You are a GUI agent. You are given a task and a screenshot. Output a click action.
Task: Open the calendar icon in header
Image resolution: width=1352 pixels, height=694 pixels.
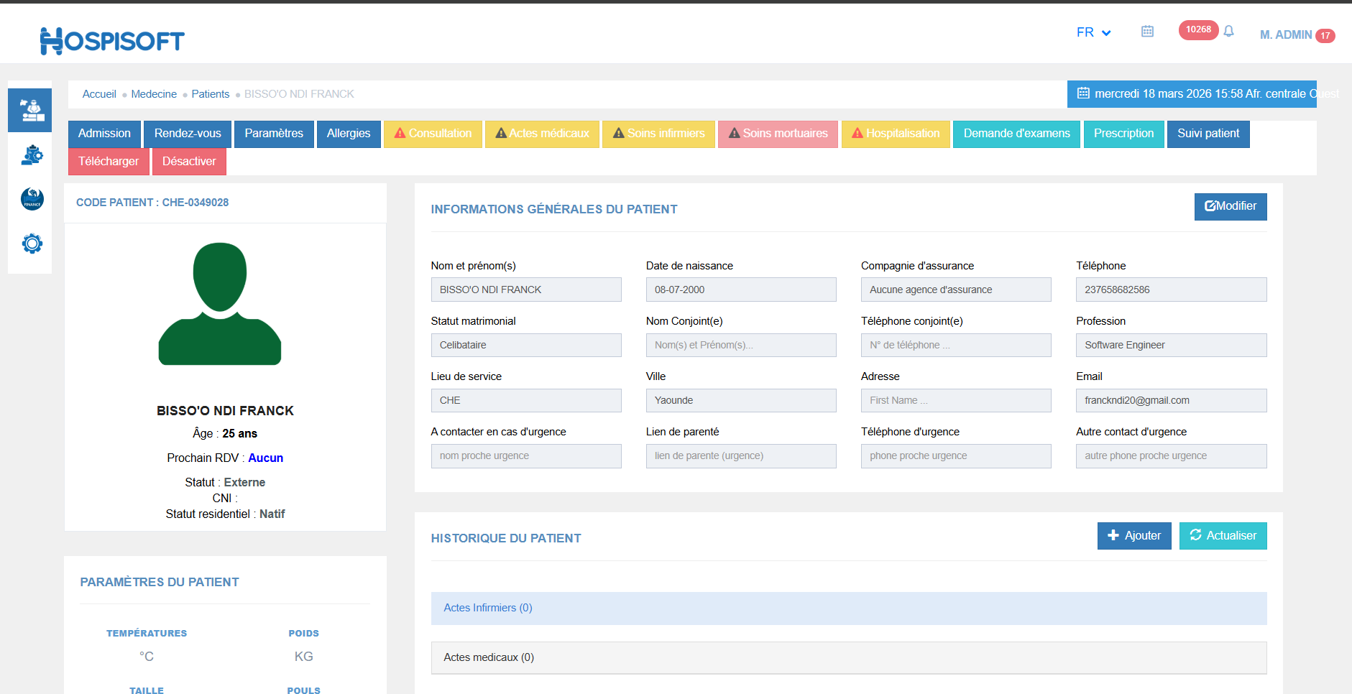coord(1147,32)
